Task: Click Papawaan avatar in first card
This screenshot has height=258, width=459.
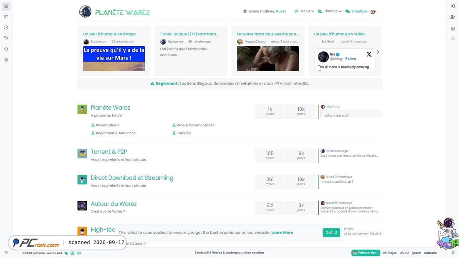Action: [86, 42]
